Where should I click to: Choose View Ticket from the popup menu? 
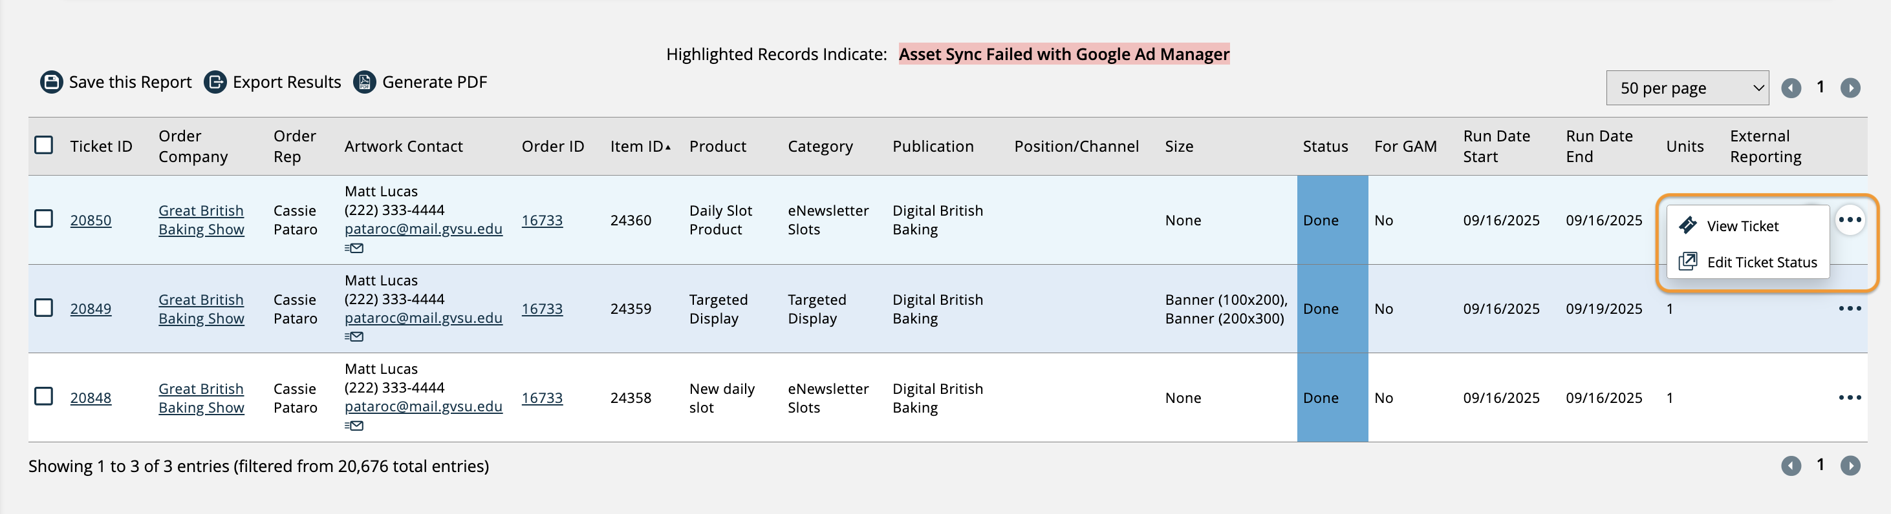click(x=1742, y=227)
